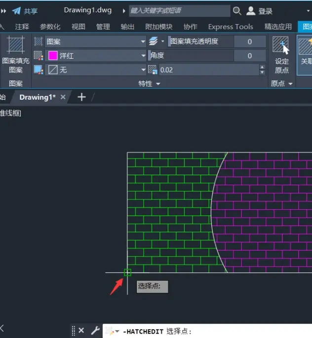Click the command line customize wrench icon
312x338 pixels.
95,330
